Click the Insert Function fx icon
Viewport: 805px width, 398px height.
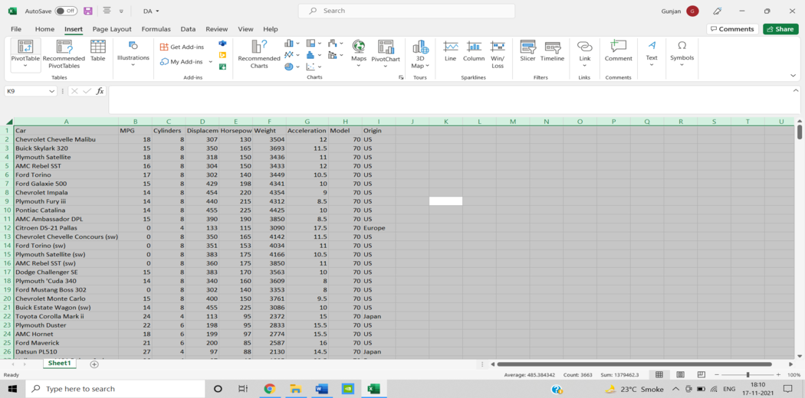(100, 91)
